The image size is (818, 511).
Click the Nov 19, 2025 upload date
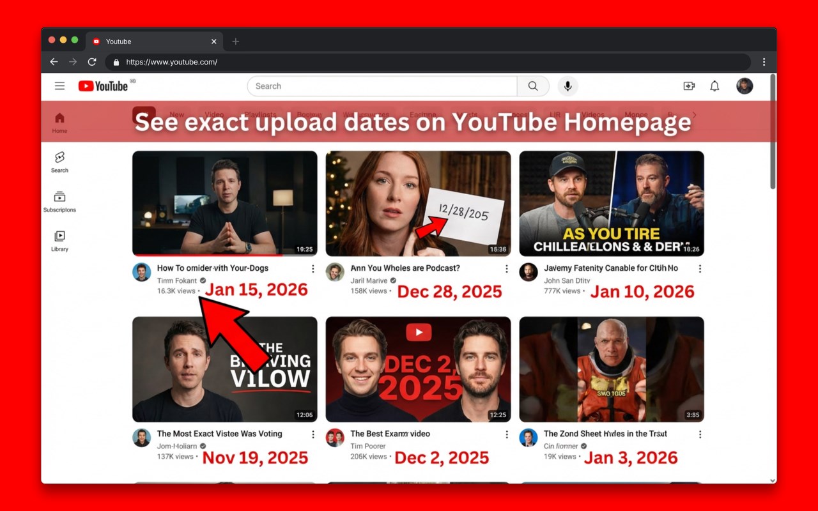[256, 458]
